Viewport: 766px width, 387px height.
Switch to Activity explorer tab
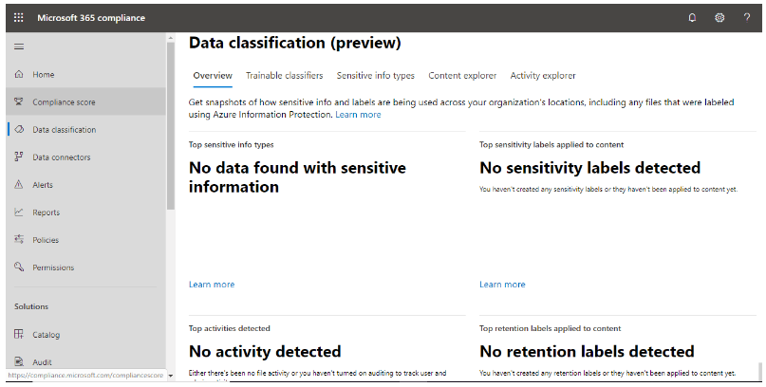pos(543,76)
